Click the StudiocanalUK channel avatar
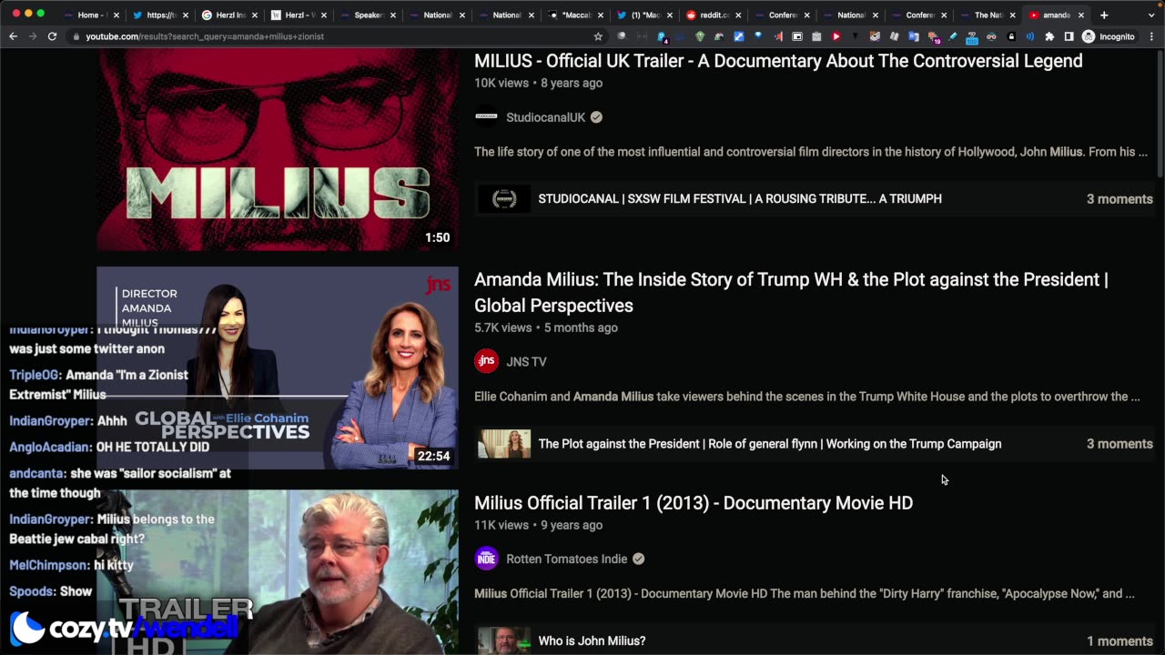This screenshot has height=655, width=1165. click(487, 117)
